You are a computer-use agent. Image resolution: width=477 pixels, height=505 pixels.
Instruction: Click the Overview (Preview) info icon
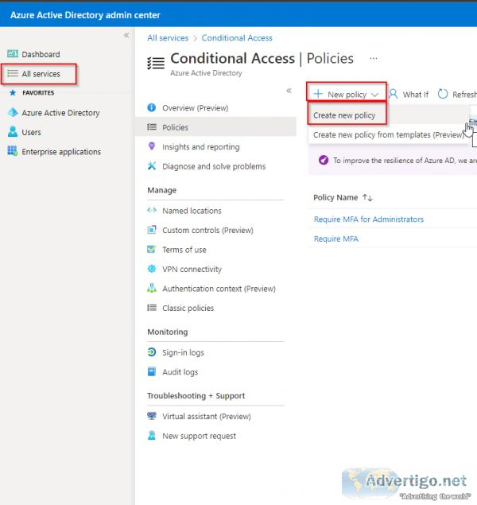[x=152, y=107]
